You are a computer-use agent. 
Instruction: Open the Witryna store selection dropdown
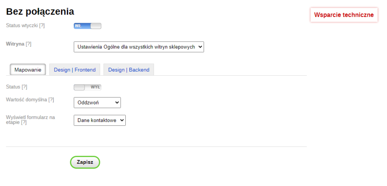coord(138,47)
